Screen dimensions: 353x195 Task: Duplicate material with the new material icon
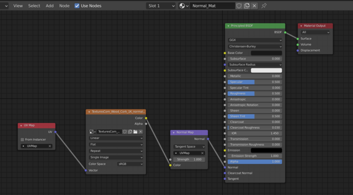click(247, 6)
